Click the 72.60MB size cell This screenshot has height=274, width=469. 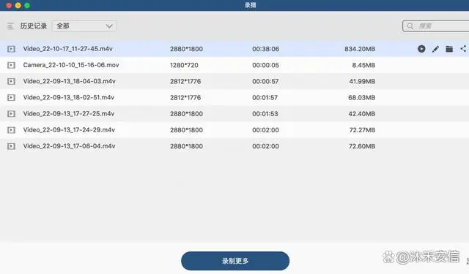pyautogui.click(x=362, y=146)
